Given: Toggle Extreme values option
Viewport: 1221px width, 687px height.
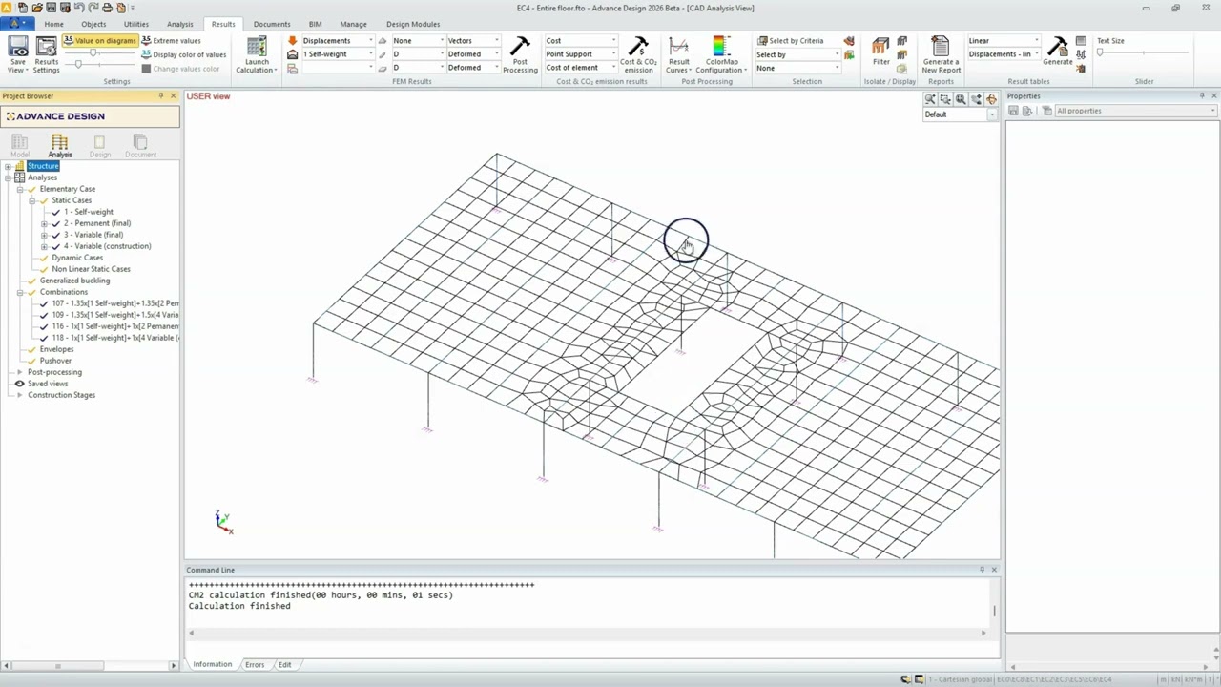Looking at the screenshot, I should [x=171, y=41].
